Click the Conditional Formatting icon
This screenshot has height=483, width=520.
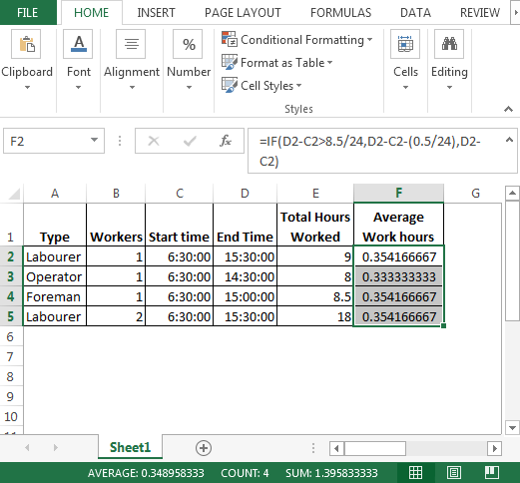coord(230,39)
